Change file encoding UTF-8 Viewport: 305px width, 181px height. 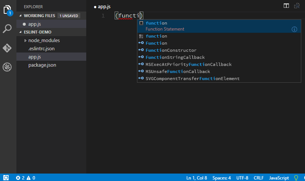click(x=242, y=178)
